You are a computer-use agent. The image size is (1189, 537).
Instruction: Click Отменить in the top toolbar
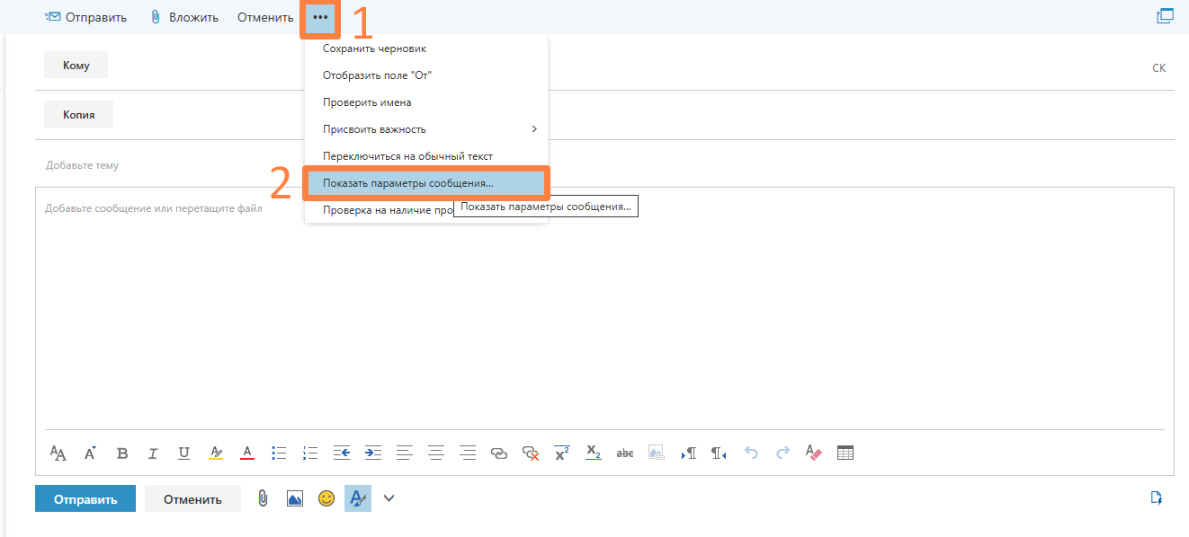coord(265,17)
